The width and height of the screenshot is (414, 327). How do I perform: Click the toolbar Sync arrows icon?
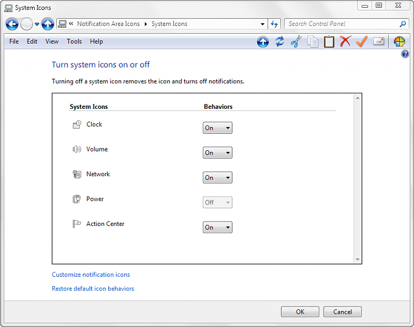coord(280,41)
